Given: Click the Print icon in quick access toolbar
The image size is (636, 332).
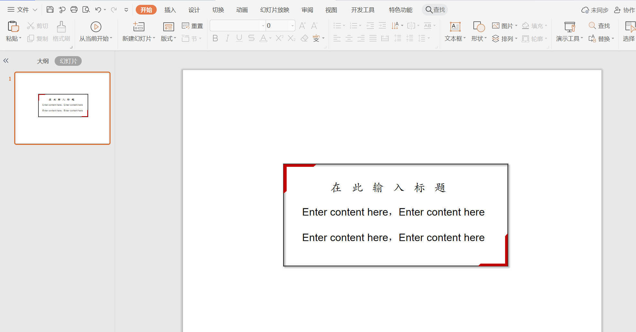Looking at the screenshot, I should click(x=74, y=10).
